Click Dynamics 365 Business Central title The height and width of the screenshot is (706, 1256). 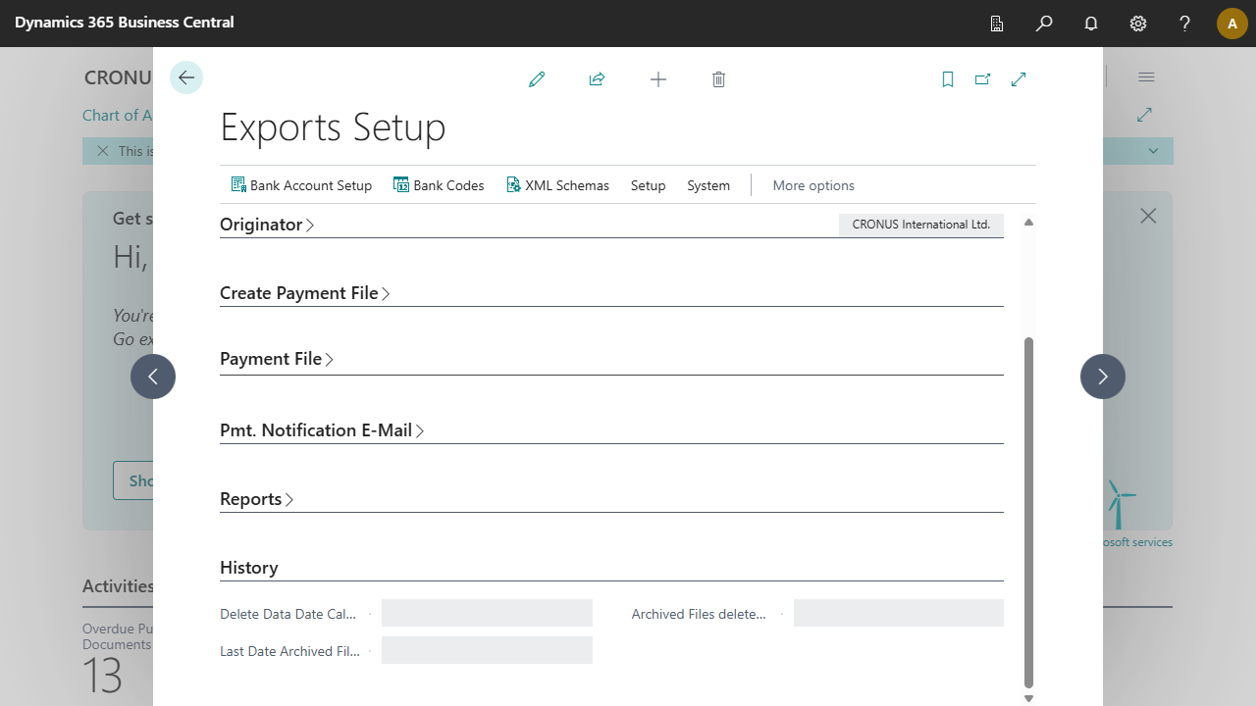(125, 22)
